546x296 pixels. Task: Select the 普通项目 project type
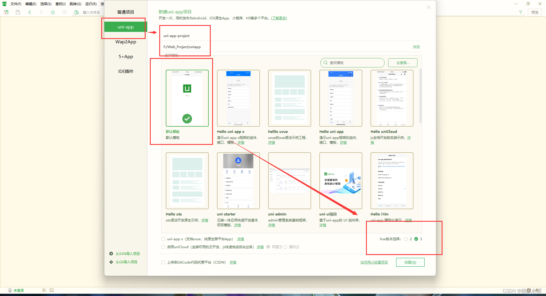click(x=126, y=12)
